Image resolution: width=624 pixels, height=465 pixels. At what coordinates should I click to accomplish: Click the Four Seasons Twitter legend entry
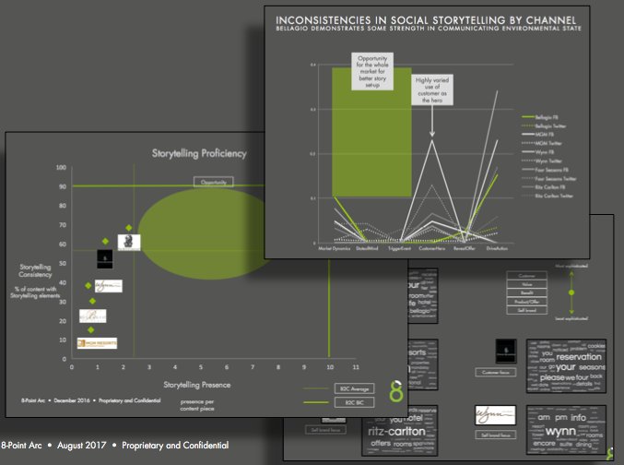tap(549, 178)
